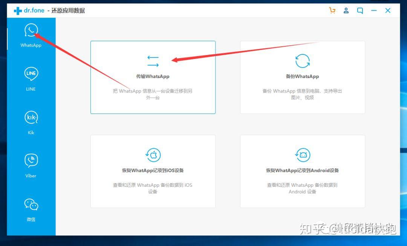
Task: Minimize the dr.fone window
Action: click(374, 11)
